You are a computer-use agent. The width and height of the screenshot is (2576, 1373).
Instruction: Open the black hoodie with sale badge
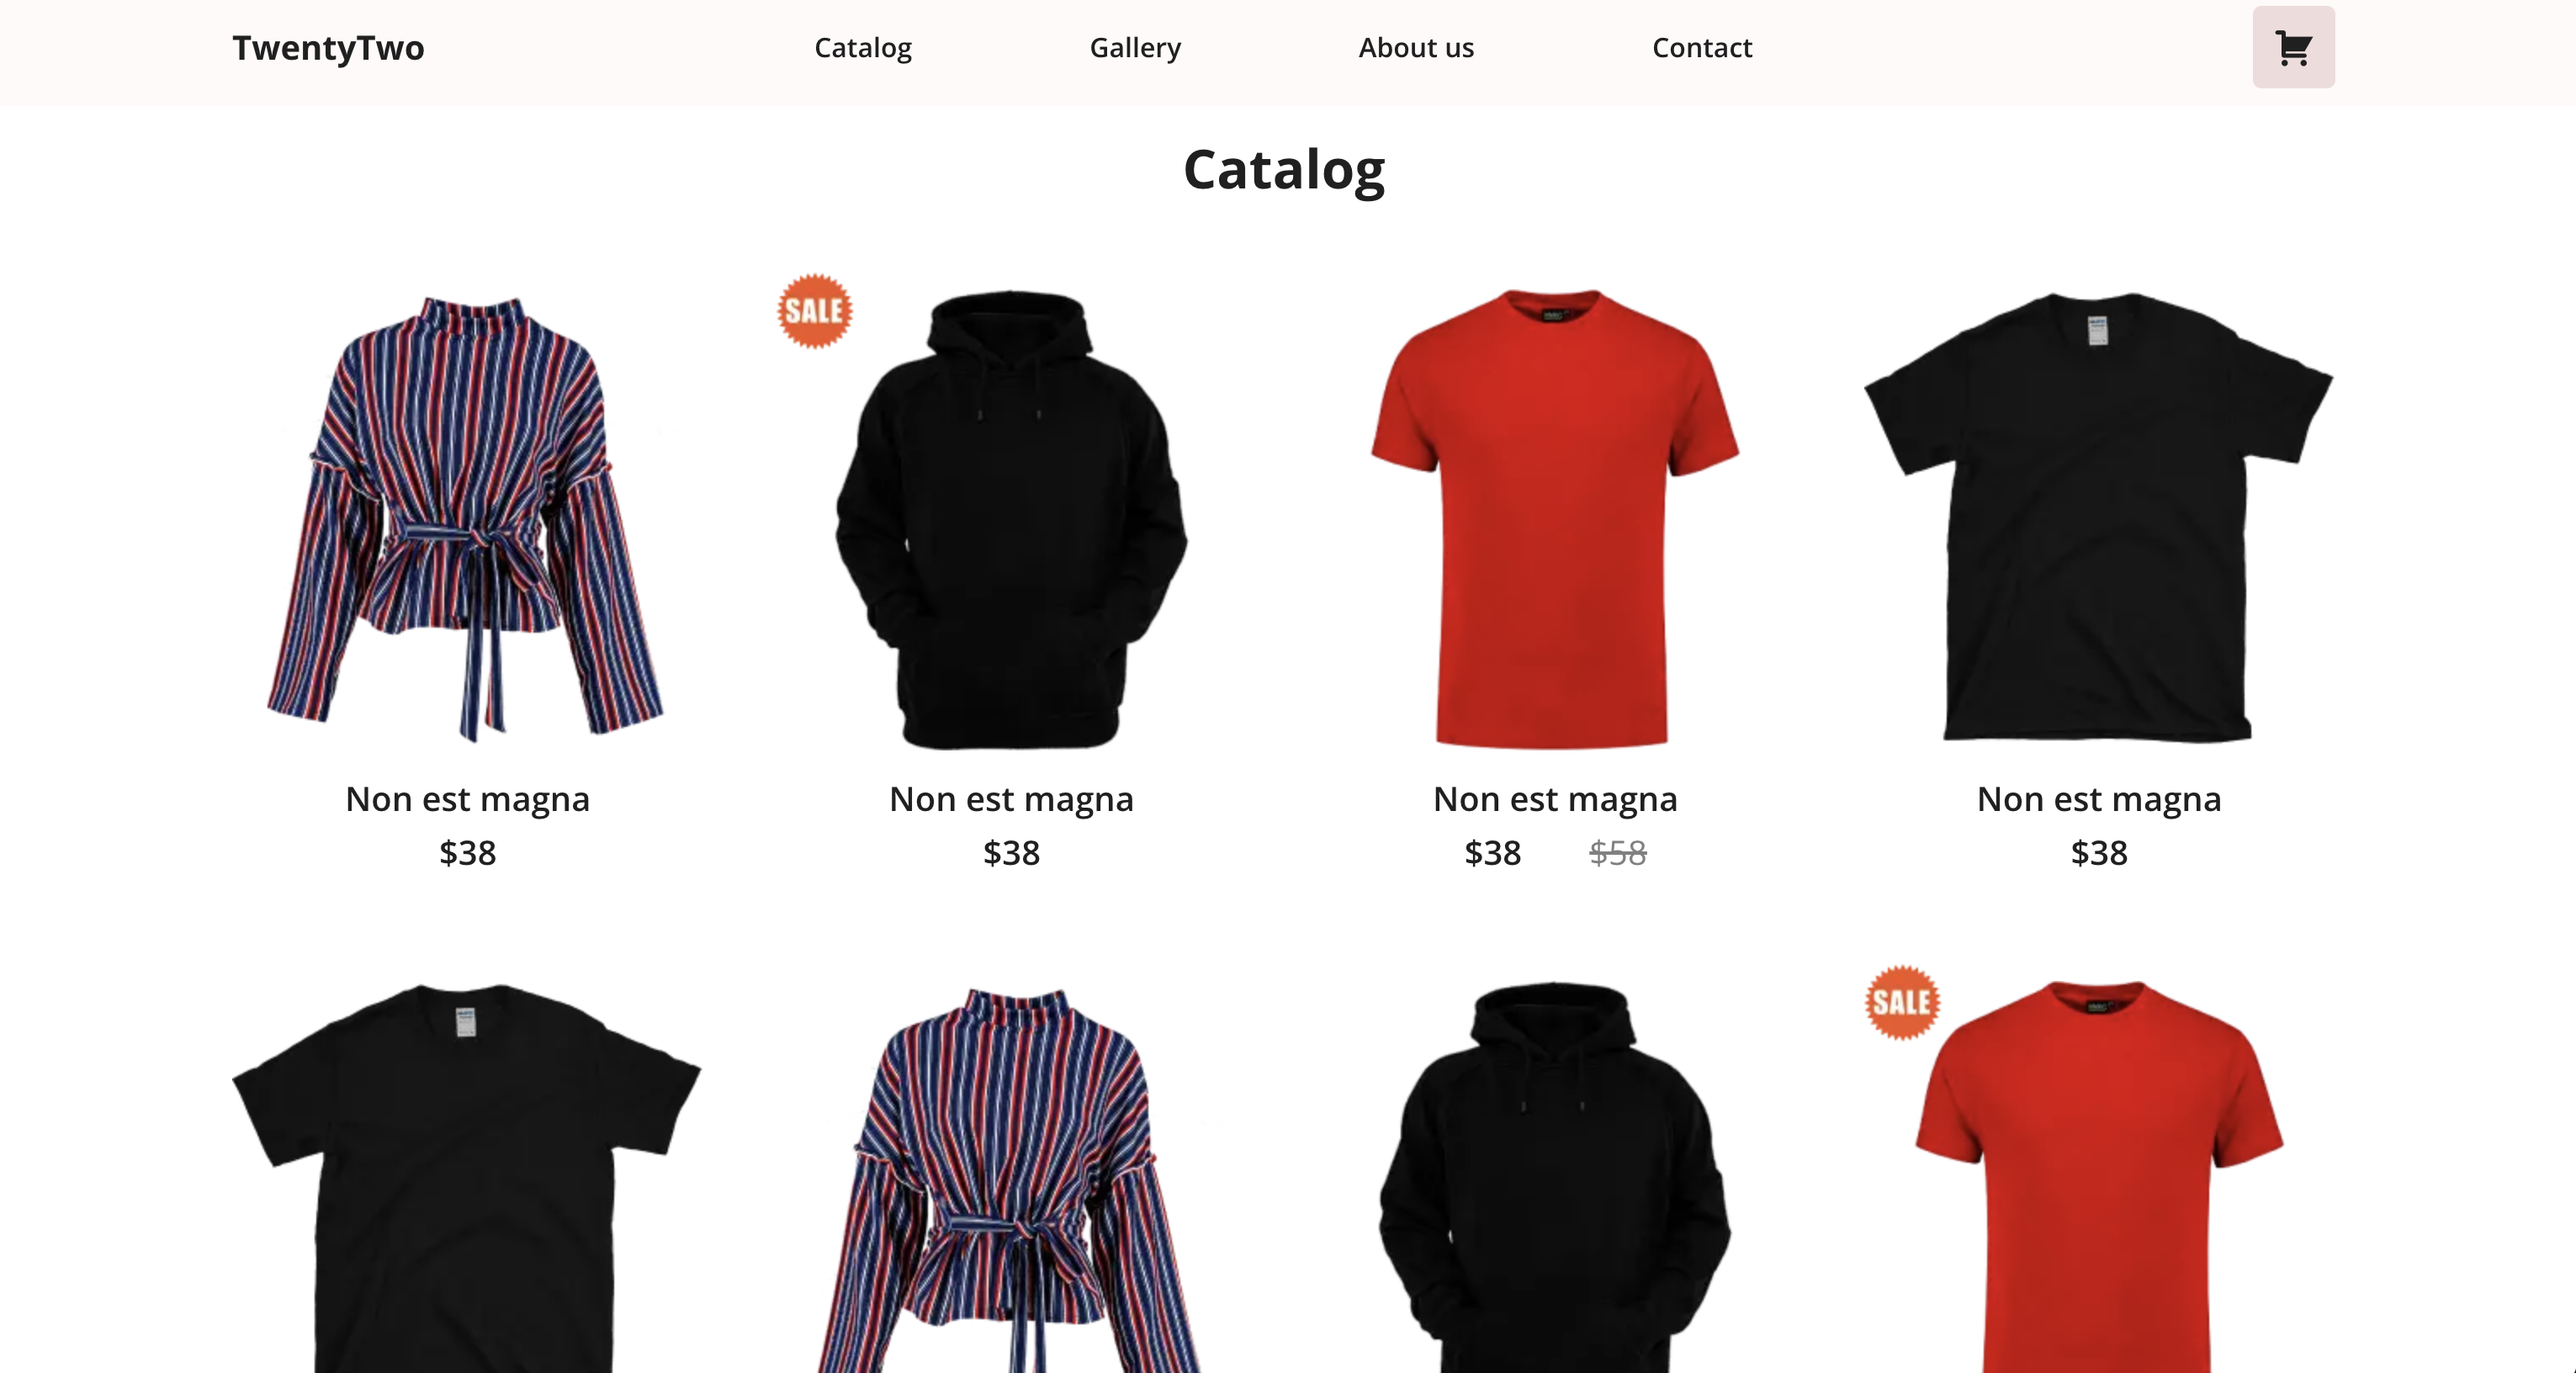(x=1011, y=519)
